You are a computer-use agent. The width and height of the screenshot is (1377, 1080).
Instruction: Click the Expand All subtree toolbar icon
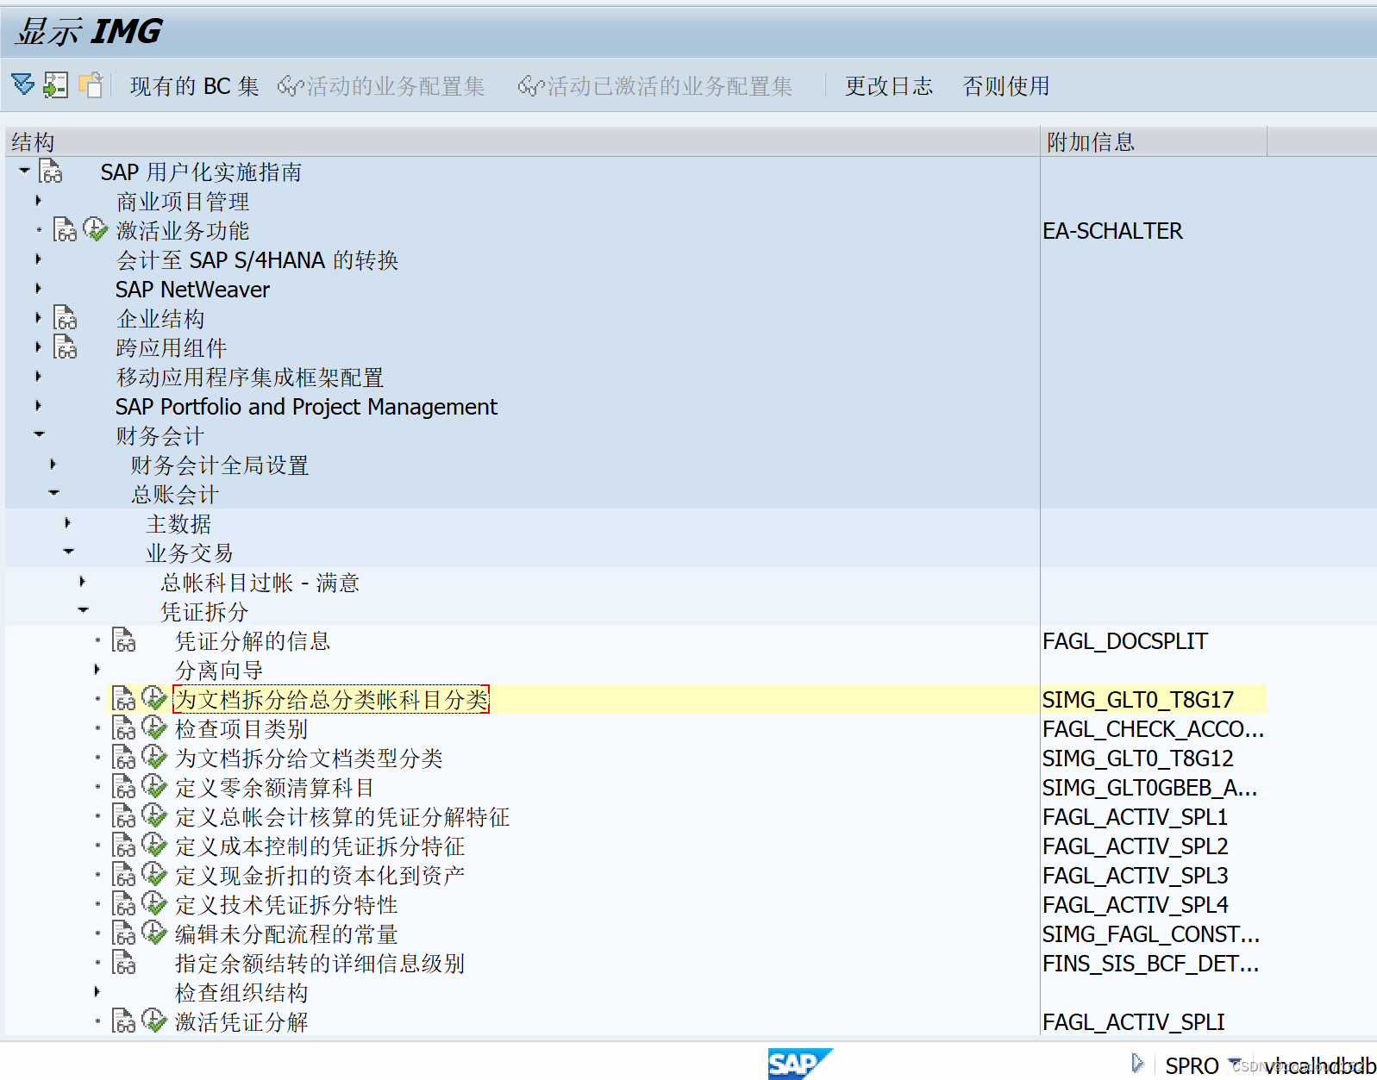[x=23, y=84]
